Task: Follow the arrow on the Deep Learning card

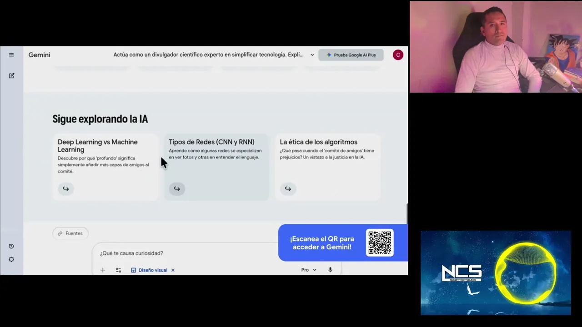Action: (66, 188)
